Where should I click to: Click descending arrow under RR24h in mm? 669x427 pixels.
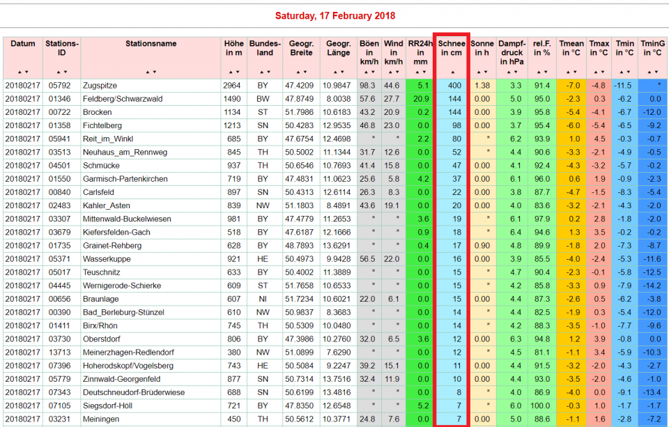point(424,72)
